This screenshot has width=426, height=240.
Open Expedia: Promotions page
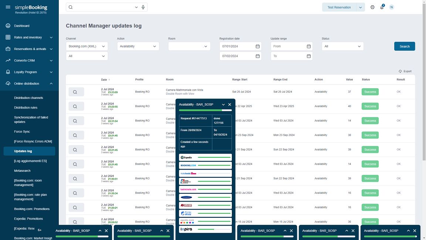point(28,219)
